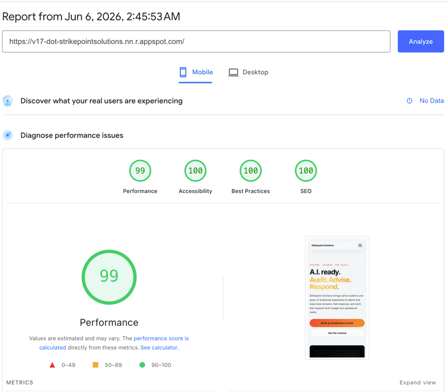The image size is (448, 392).
Task: Select the Best Practices score gauge of 100
Action: [x=251, y=170]
